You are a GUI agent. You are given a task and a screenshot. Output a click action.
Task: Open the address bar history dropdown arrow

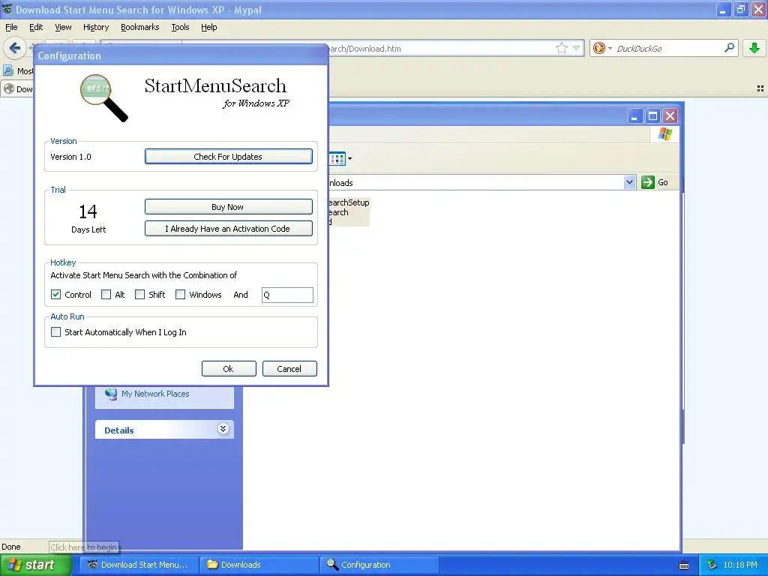pyautogui.click(x=577, y=48)
